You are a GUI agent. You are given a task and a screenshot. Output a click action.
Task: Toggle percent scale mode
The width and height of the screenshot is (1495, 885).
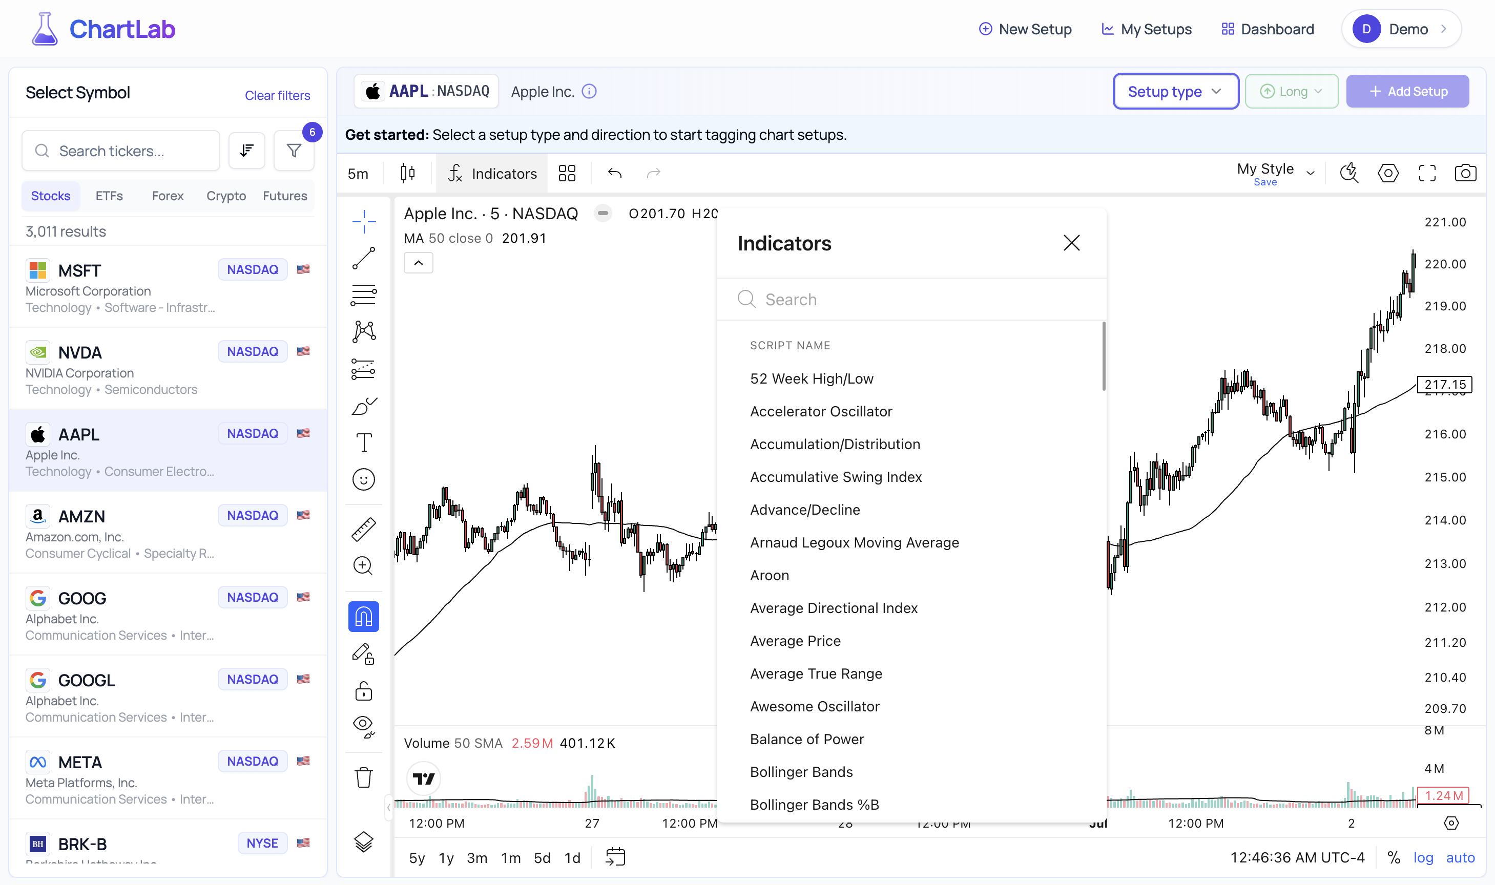pyautogui.click(x=1394, y=857)
